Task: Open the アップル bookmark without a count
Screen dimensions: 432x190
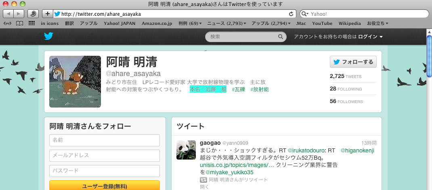Action: click(x=89, y=23)
